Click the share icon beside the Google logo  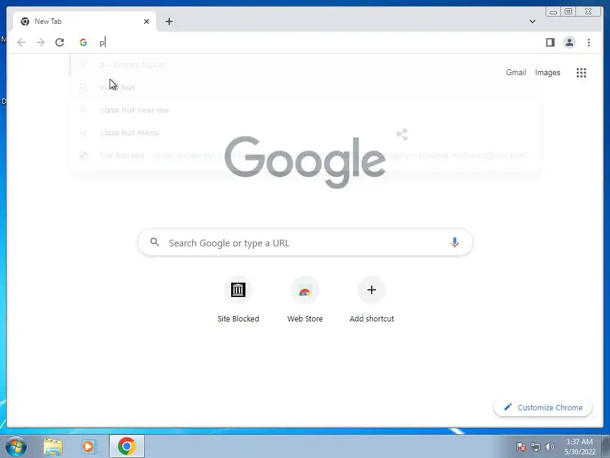[402, 134]
